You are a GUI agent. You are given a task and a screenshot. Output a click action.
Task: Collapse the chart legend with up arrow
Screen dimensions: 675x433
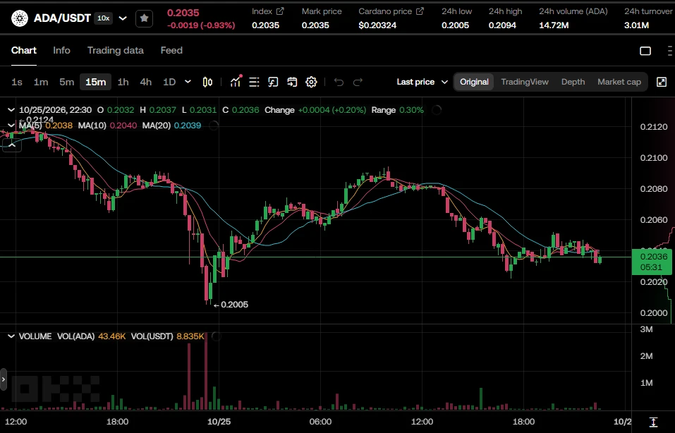click(x=12, y=145)
